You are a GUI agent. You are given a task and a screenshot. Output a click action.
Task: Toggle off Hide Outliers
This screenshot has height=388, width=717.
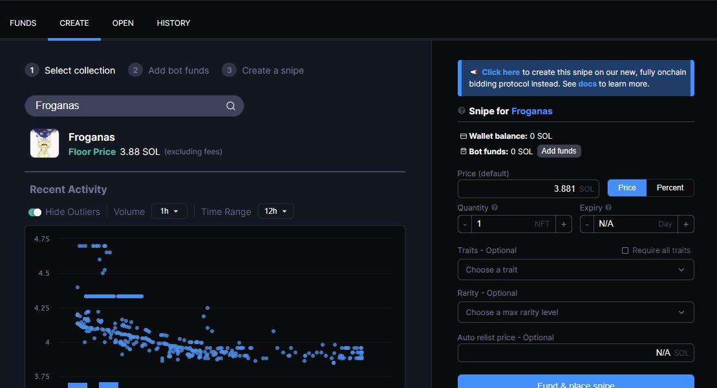click(35, 211)
